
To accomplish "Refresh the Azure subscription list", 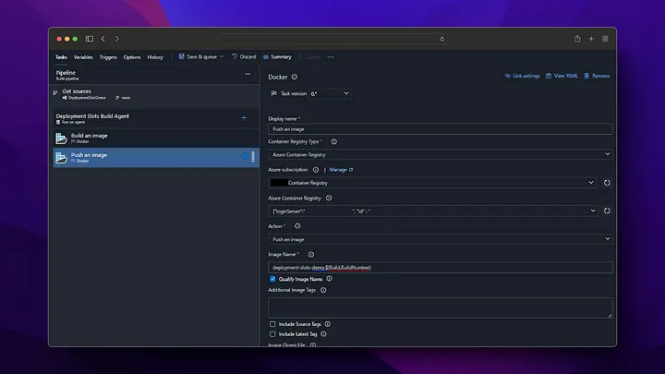I will coord(607,183).
